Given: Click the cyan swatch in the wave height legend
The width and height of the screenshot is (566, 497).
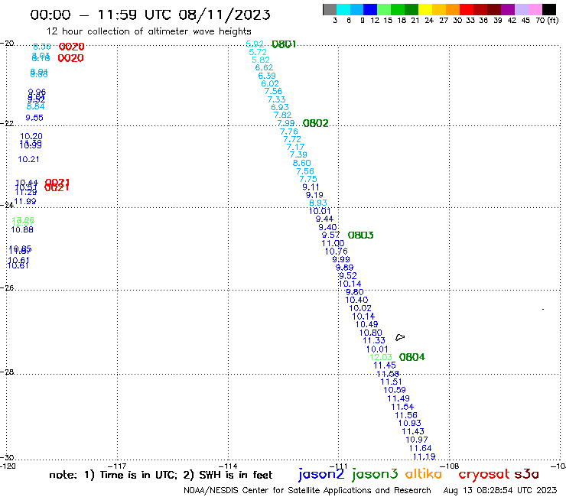Looking at the screenshot, I should click(x=343, y=9).
